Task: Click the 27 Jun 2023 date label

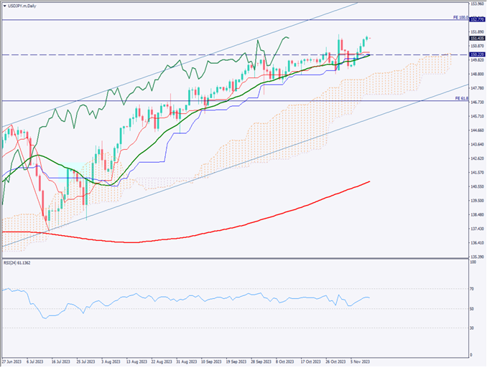Action: click(12, 362)
